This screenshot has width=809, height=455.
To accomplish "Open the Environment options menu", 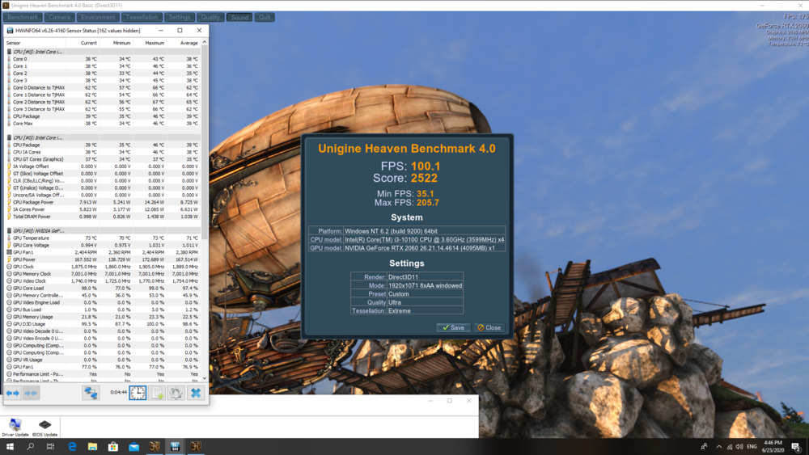I will click(98, 17).
